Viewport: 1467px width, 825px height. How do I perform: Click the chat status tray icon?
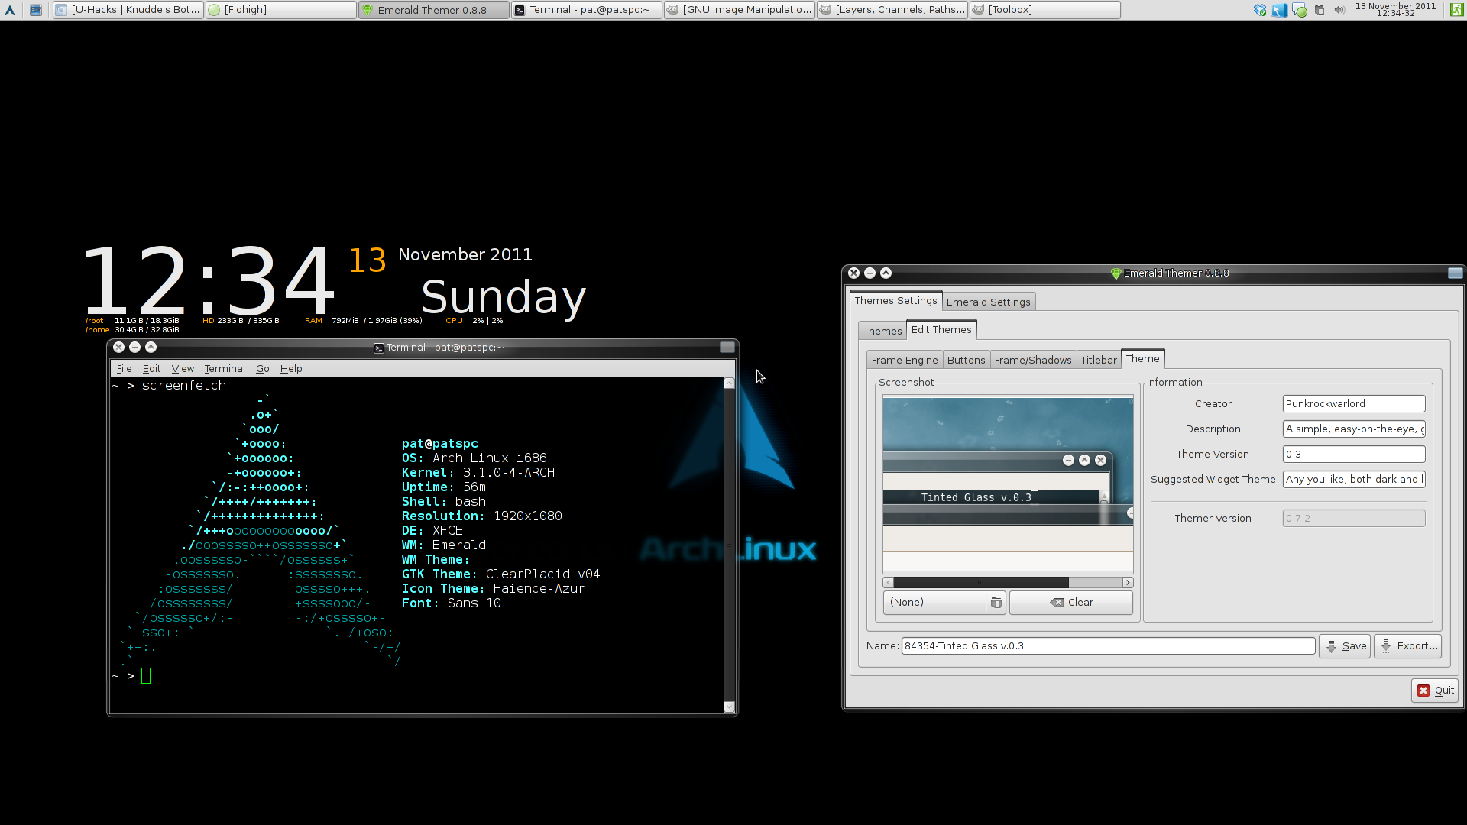coord(1300,10)
